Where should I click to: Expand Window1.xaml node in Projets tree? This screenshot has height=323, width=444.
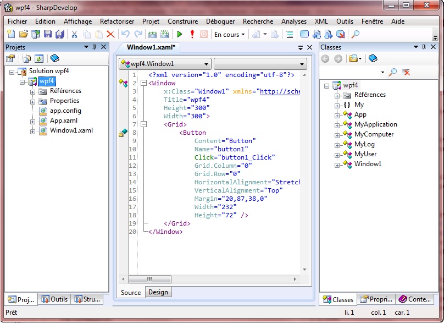pyautogui.click(x=32, y=132)
